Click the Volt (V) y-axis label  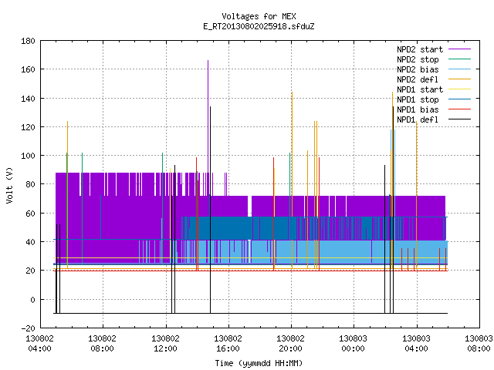pos(10,185)
